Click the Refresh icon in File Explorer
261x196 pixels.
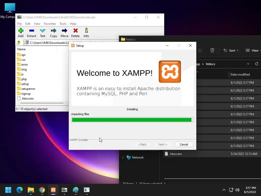[257, 64]
